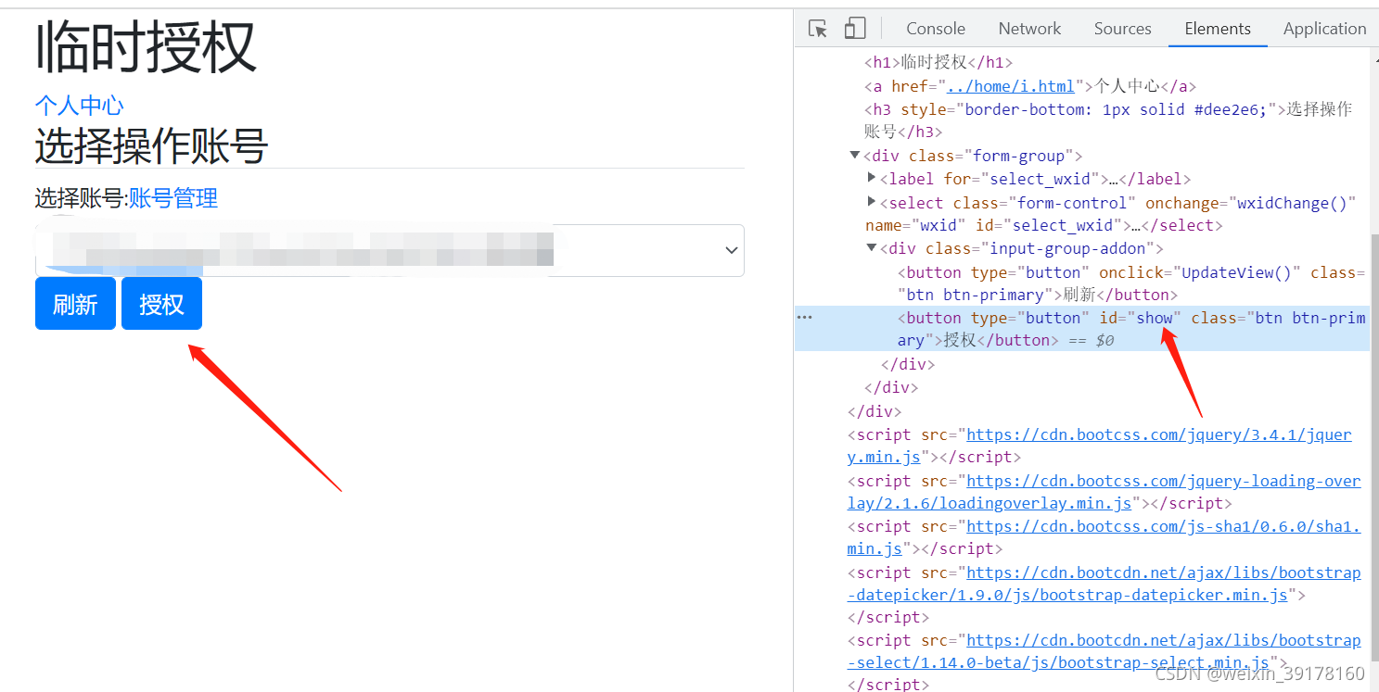Open the bootstrap-select.min.js script URL
Screen dimensions: 1379x692
1104,652
